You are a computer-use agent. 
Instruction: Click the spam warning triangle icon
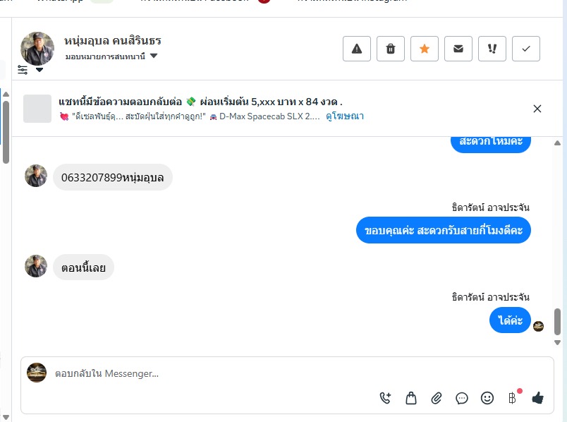click(x=357, y=49)
